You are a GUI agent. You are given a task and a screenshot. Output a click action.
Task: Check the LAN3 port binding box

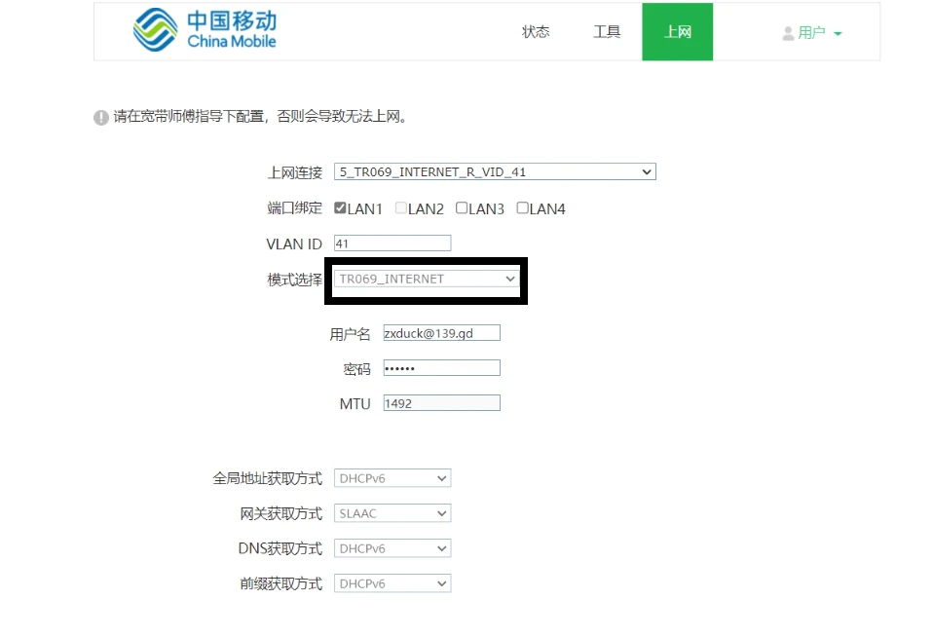pos(462,208)
